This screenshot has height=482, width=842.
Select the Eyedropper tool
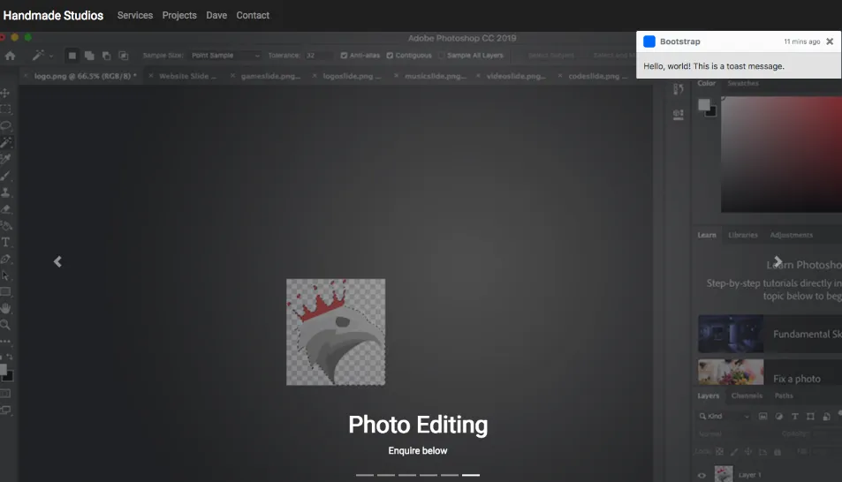[5, 159]
